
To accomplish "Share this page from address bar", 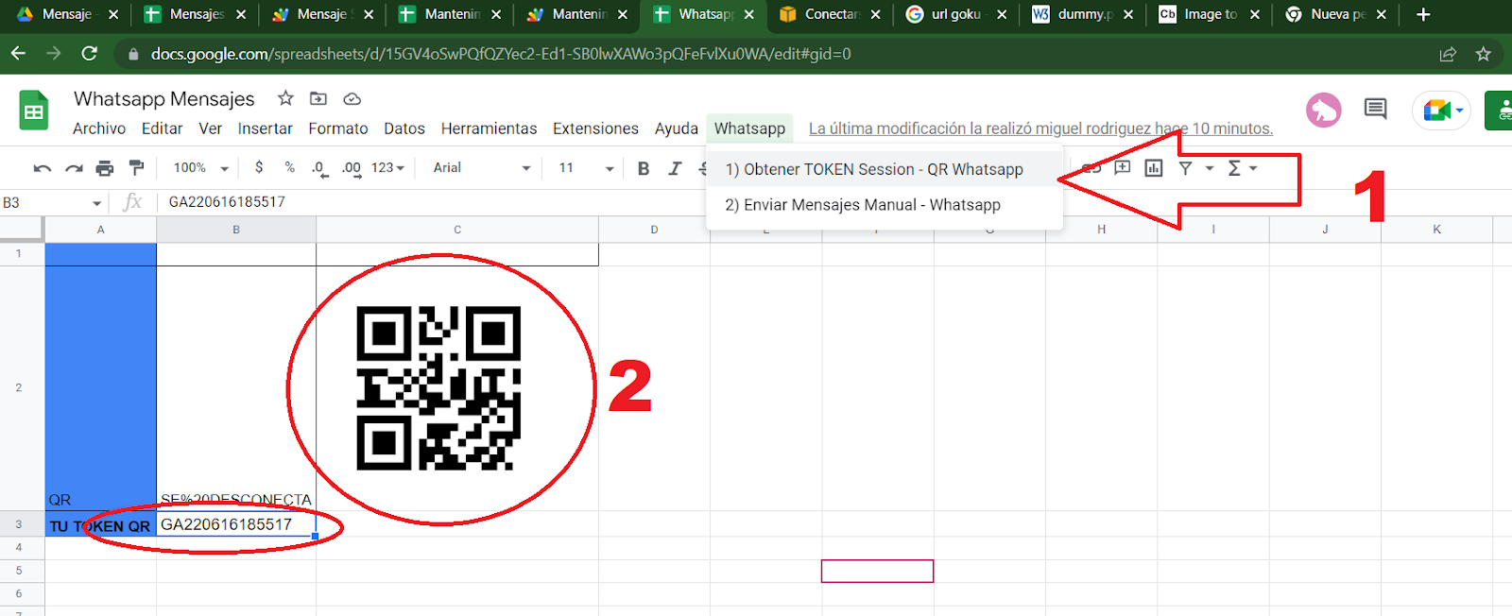I will [x=1448, y=54].
